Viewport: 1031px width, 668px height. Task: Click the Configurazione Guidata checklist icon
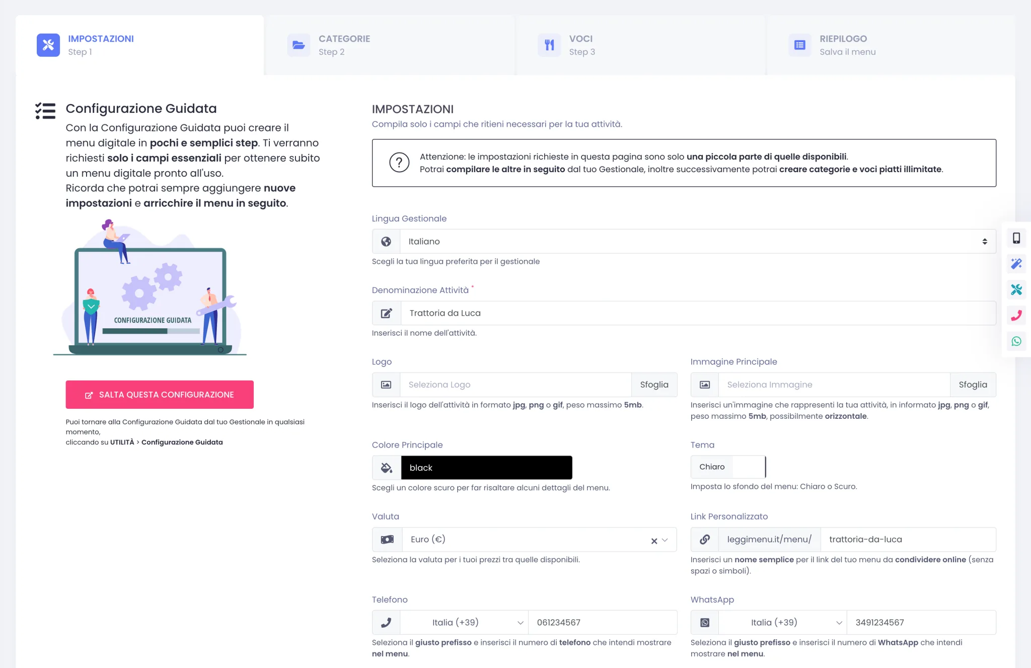coord(45,111)
